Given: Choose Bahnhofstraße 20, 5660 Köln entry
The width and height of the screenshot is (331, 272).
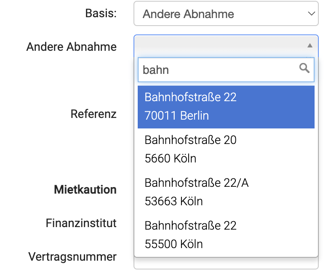Looking at the screenshot, I should tap(226, 149).
